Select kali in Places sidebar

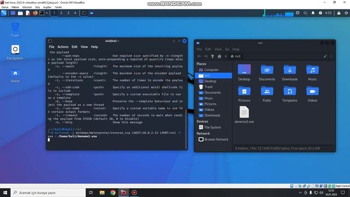[213, 76]
